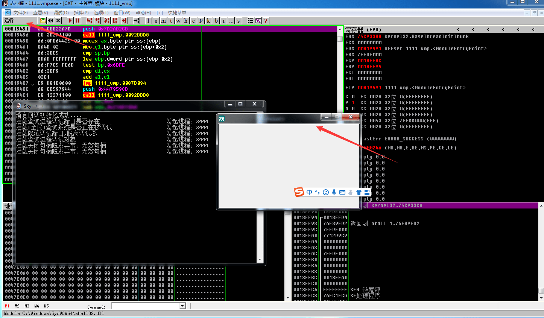Click the Step Over toolbar icon
544x318 pixels.
(x=97, y=21)
